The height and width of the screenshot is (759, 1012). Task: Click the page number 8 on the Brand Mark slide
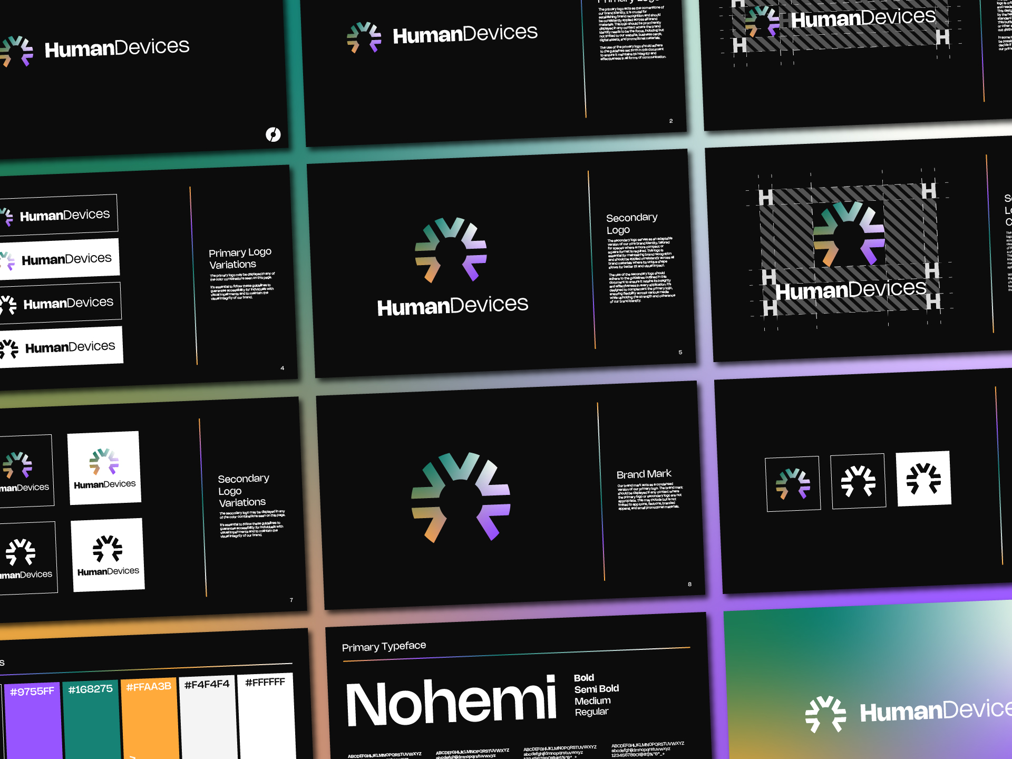pyautogui.click(x=688, y=584)
